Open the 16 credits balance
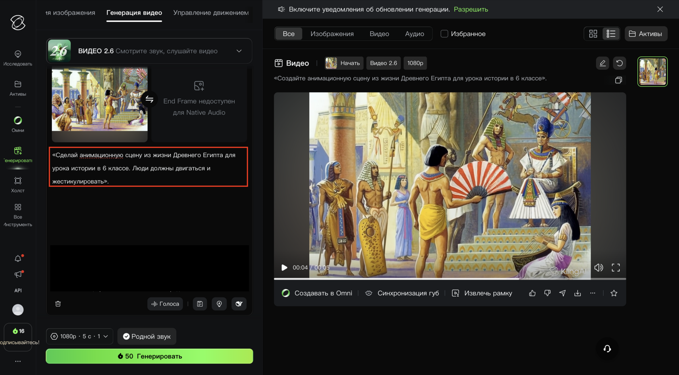679x375 pixels. click(18, 331)
